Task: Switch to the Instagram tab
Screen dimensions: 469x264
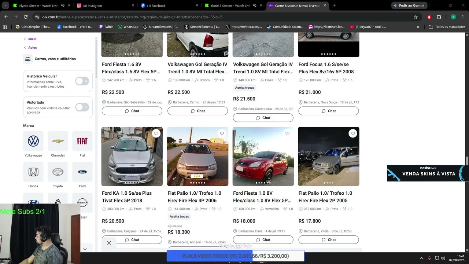Action: (x=105, y=5)
